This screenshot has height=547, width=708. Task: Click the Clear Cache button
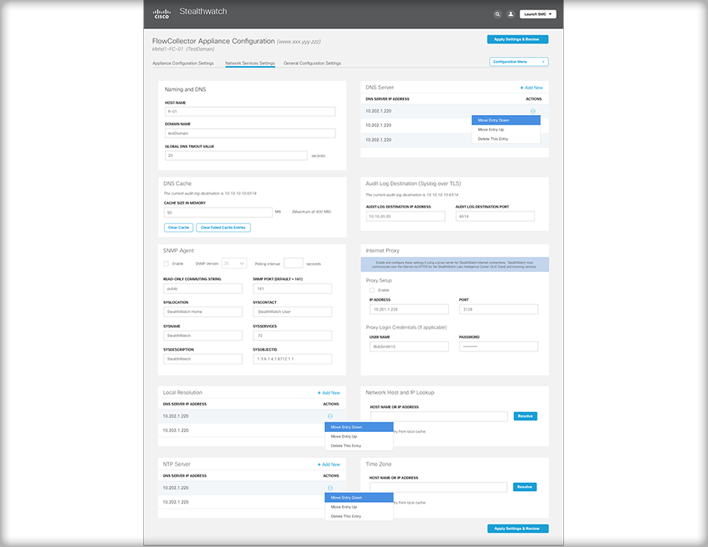tap(179, 228)
